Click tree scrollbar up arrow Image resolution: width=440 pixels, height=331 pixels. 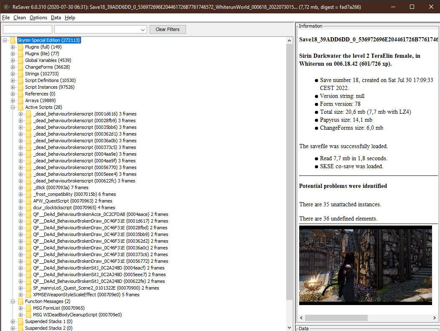pyautogui.click(x=289, y=41)
